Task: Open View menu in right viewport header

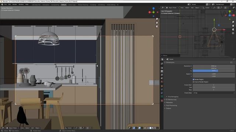Action: 182,8
